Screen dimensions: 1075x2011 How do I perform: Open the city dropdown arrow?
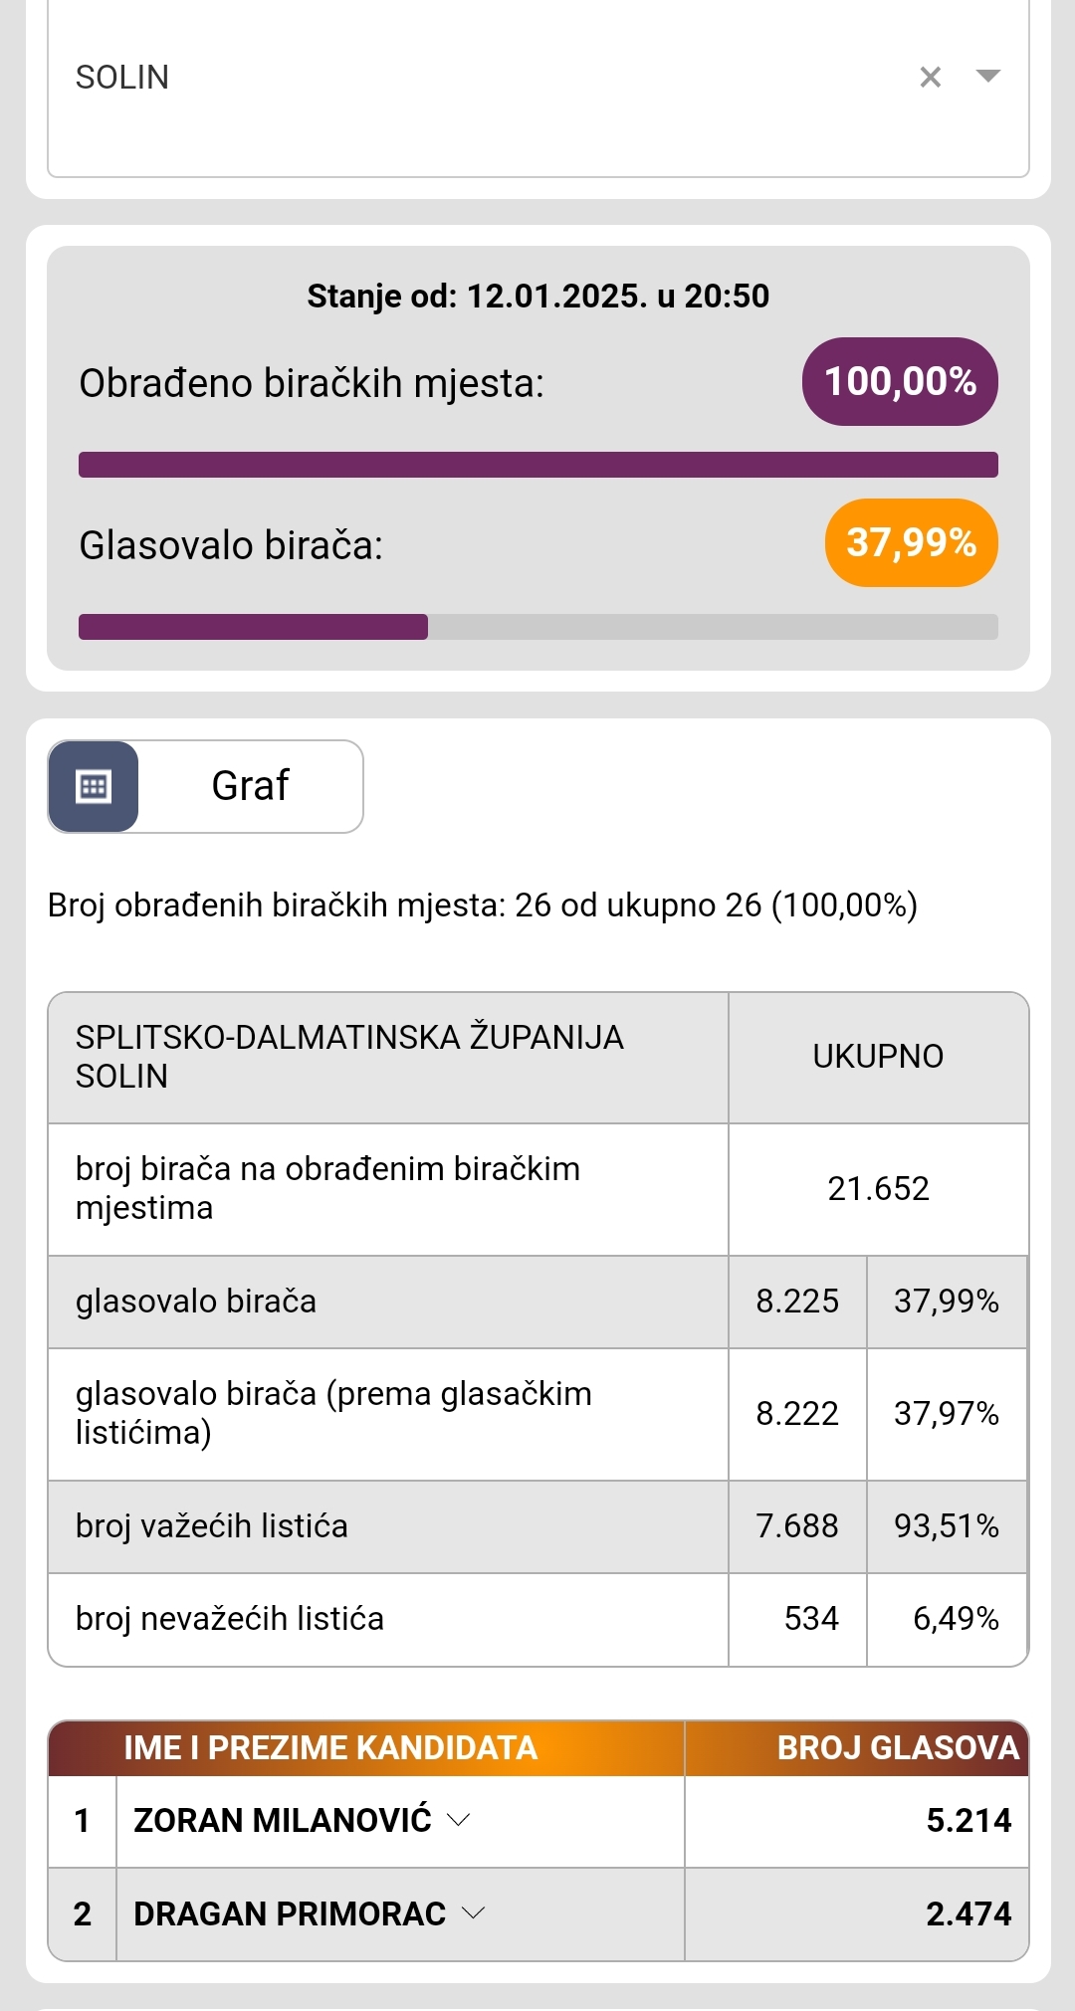(x=987, y=77)
